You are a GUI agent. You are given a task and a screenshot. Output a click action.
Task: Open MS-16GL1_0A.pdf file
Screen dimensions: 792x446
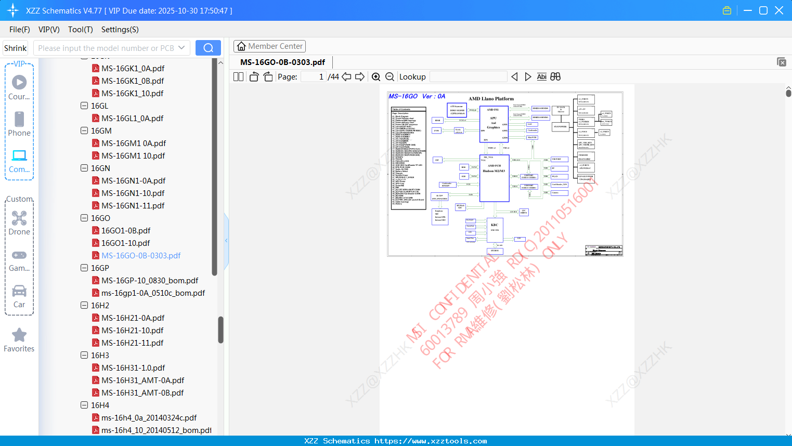click(132, 118)
